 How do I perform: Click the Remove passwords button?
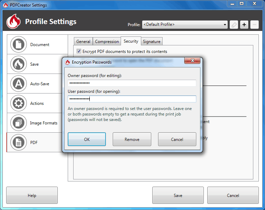tap(132, 139)
